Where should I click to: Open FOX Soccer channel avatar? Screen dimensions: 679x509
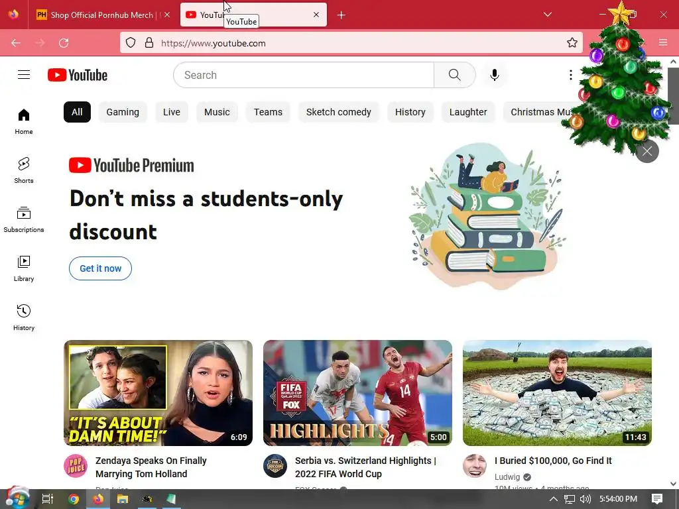click(x=275, y=466)
